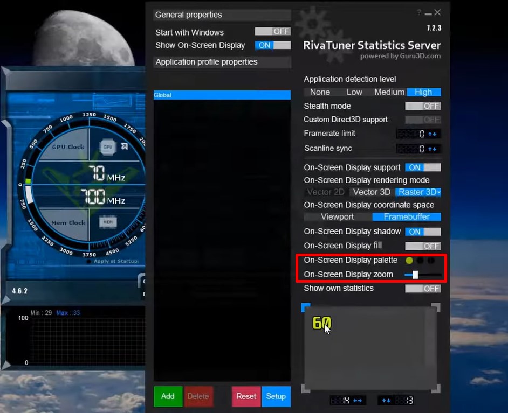Toggle Start with Windows switch
Viewport: 508px width, 413px height.
point(272,32)
